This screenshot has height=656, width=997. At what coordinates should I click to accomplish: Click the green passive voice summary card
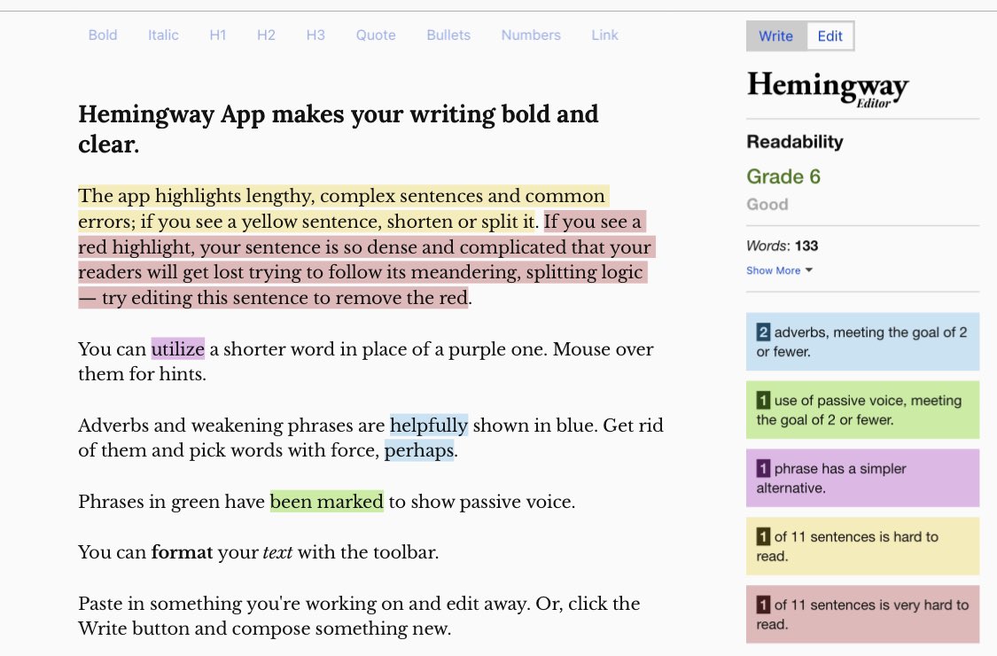pos(862,410)
